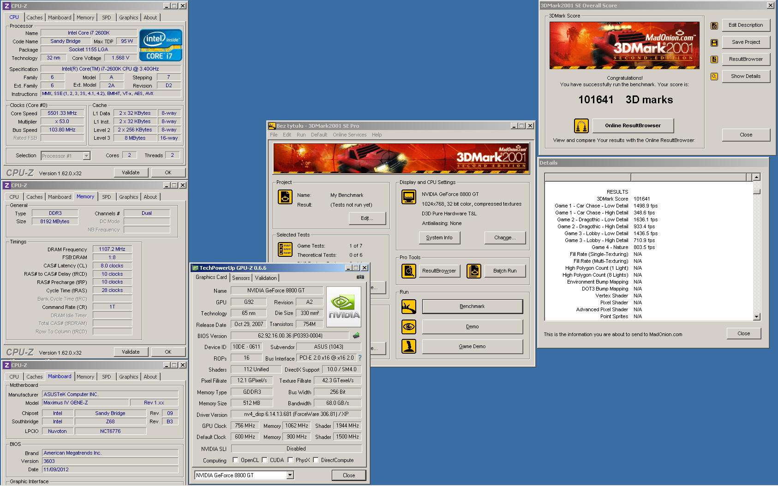Click the Batch Run button
The height and width of the screenshot is (486, 778).
pyautogui.click(x=505, y=271)
